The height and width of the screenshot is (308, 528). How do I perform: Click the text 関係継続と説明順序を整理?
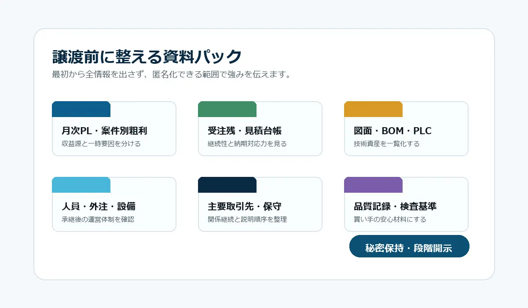click(247, 219)
